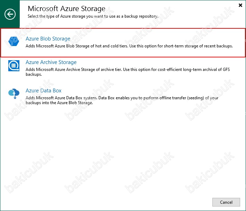Click the Azure Archive Storage disk icon

click(14, 66)
